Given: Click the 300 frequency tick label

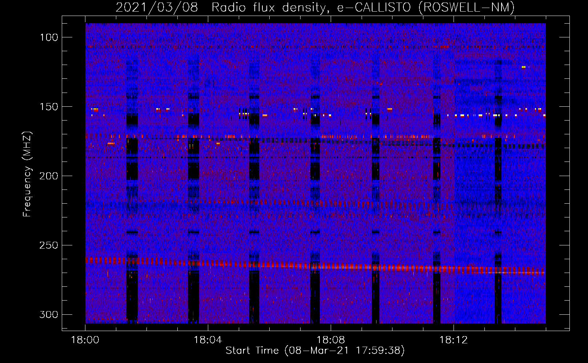Looking at the screenshot, I should pyautogui.click(x=49, y=314).
